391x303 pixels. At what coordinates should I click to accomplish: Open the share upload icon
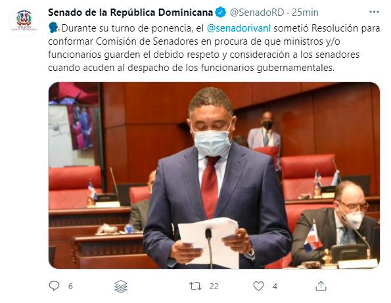point(321,286)
